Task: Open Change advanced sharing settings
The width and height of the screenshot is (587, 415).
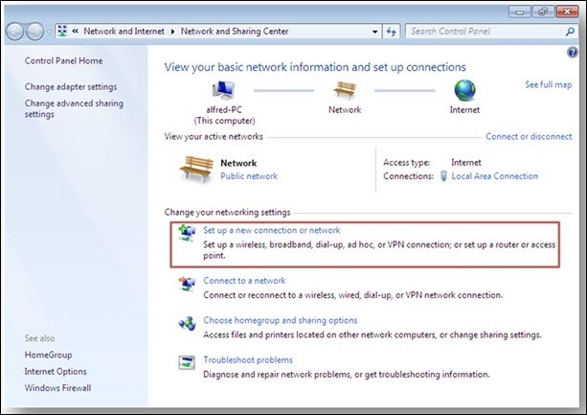Action: (x=74, y=108)
